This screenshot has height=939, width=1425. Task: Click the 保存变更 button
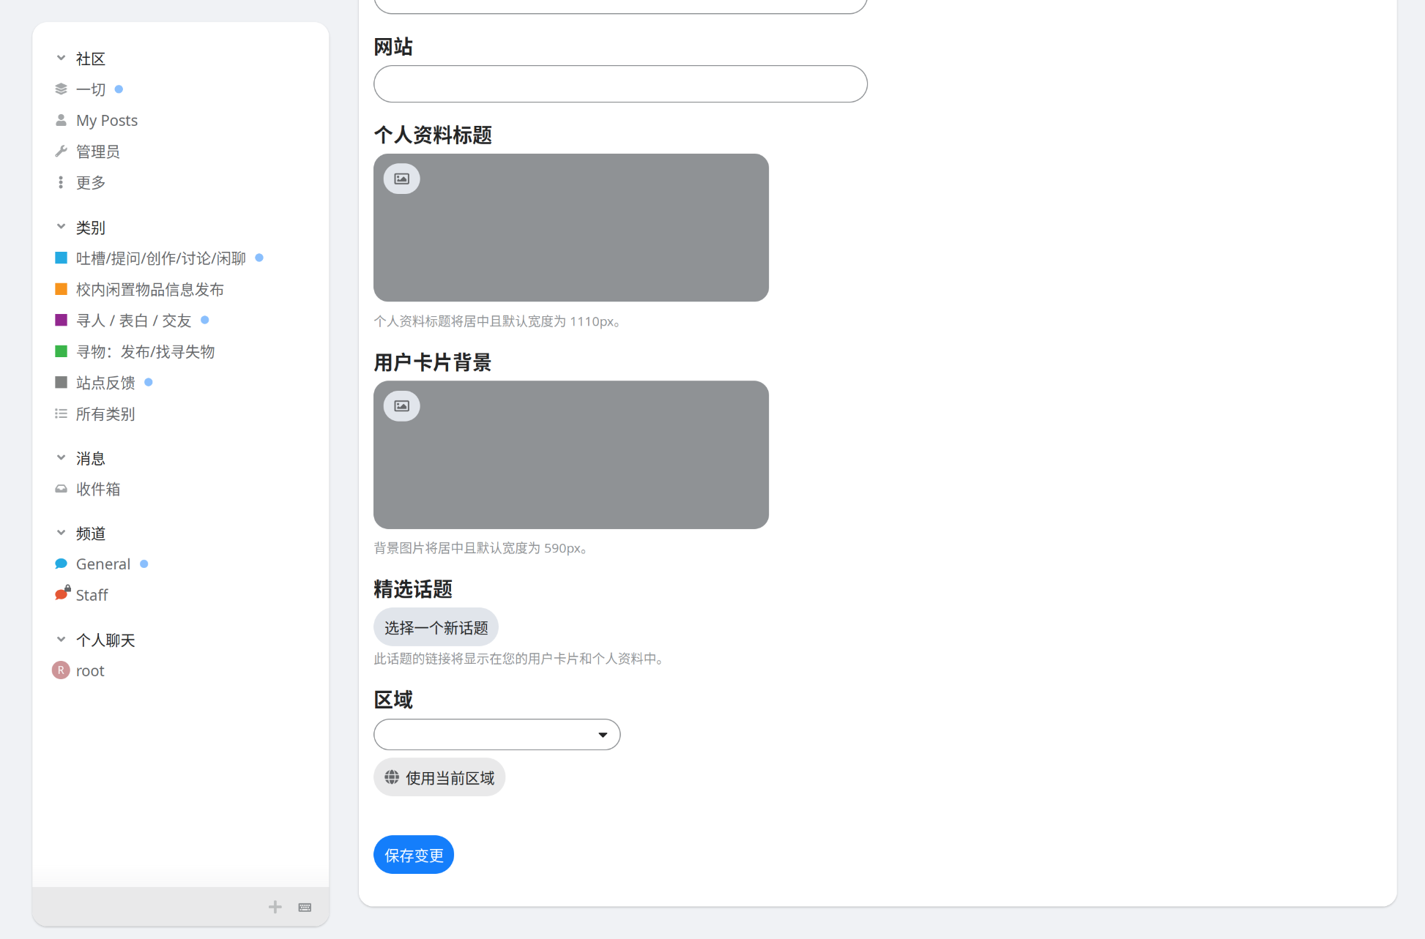pos(414,855)
